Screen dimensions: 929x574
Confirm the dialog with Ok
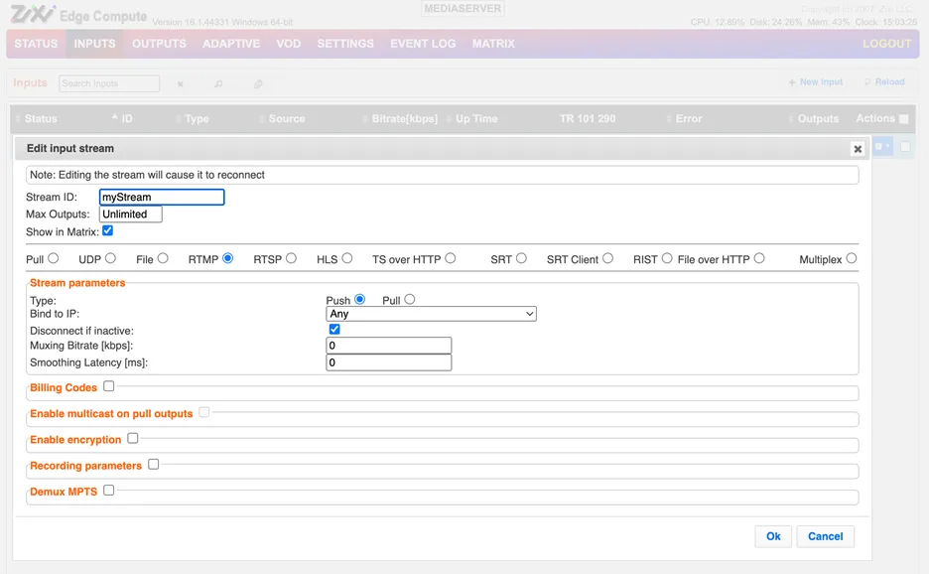773,536
